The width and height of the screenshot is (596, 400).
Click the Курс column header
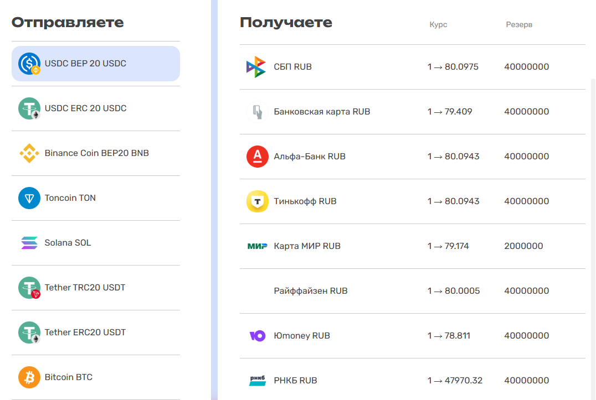438,24
